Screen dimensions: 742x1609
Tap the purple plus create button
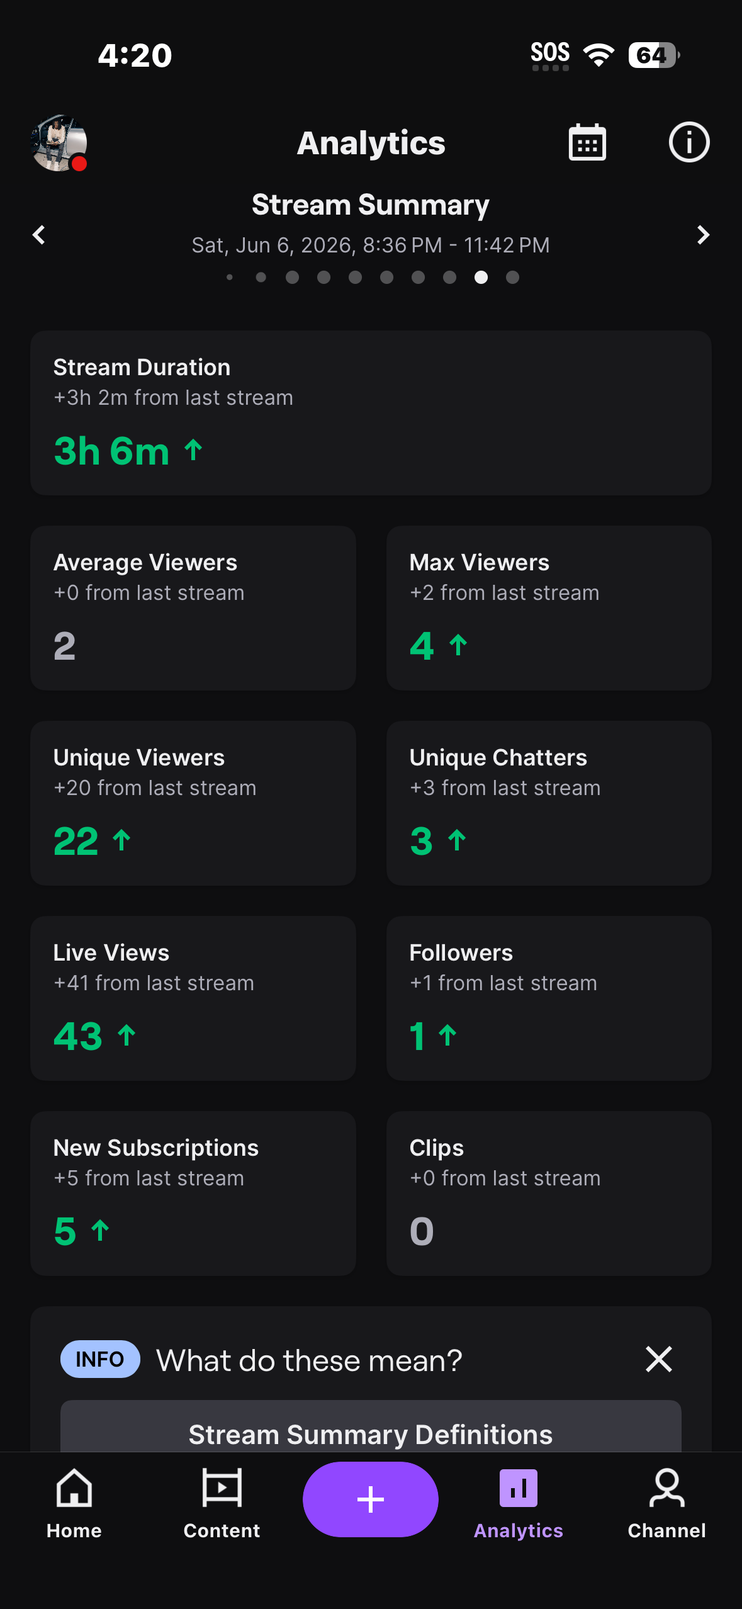click(x=371, y=1499)
